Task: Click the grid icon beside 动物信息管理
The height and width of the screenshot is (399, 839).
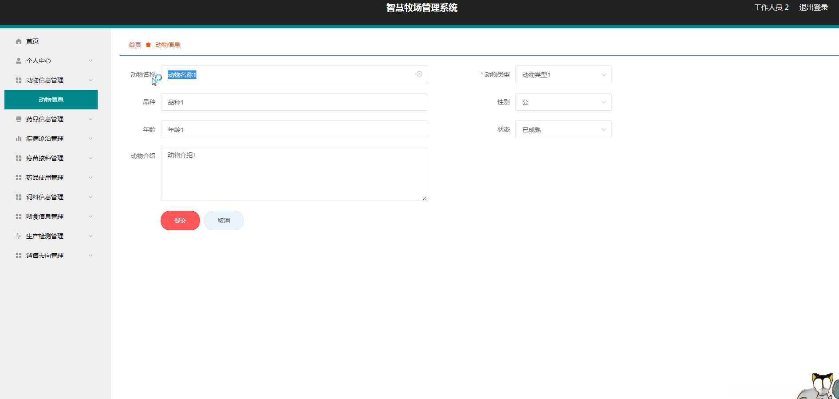Action: point(19,80)
